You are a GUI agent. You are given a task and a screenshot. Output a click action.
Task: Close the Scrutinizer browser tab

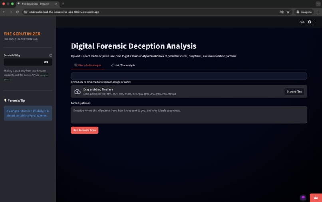click(56, 4)
